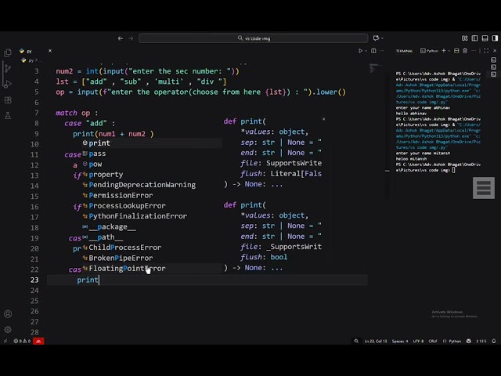Expand the new terminal launch profile dropdown
The height and width of the screenshot is (376, 501).
[x=449, y=51]
